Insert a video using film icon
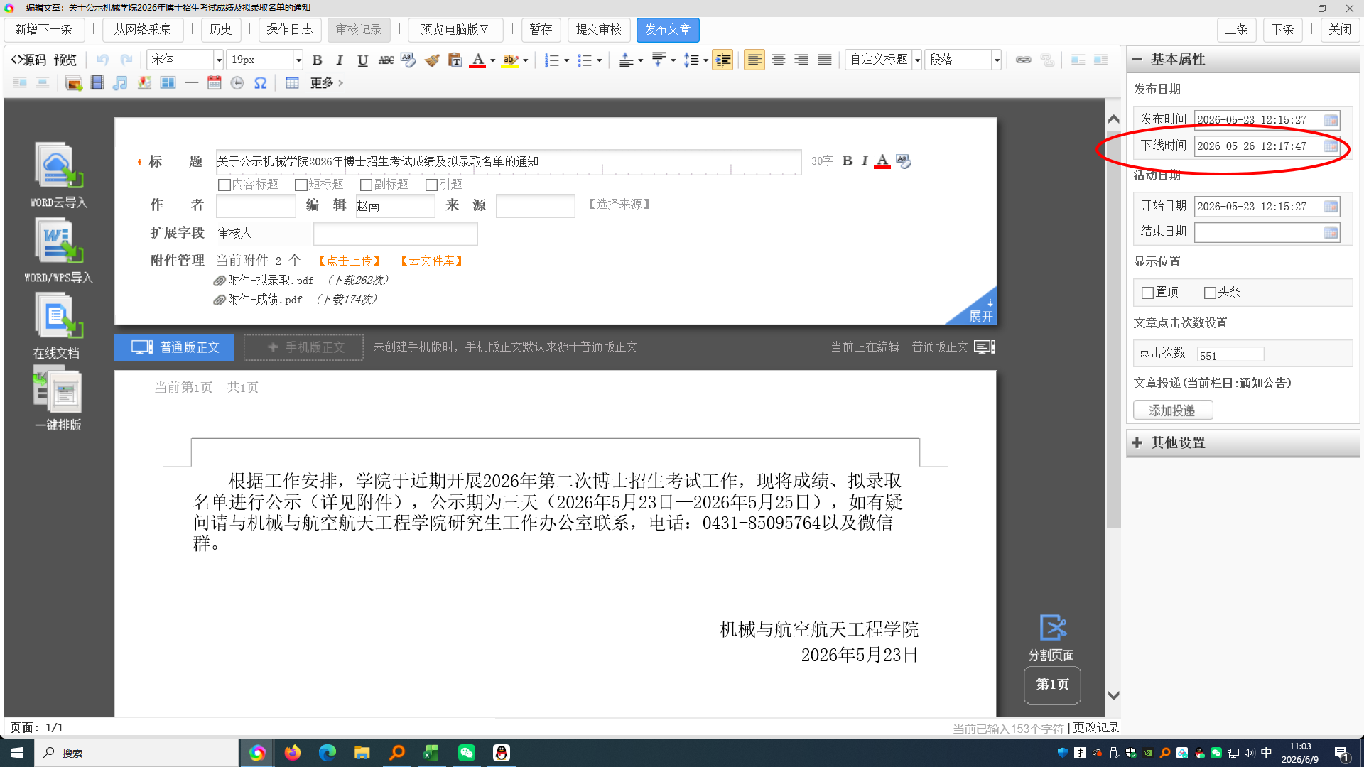 pyautogui.click(x=97, y=83)
